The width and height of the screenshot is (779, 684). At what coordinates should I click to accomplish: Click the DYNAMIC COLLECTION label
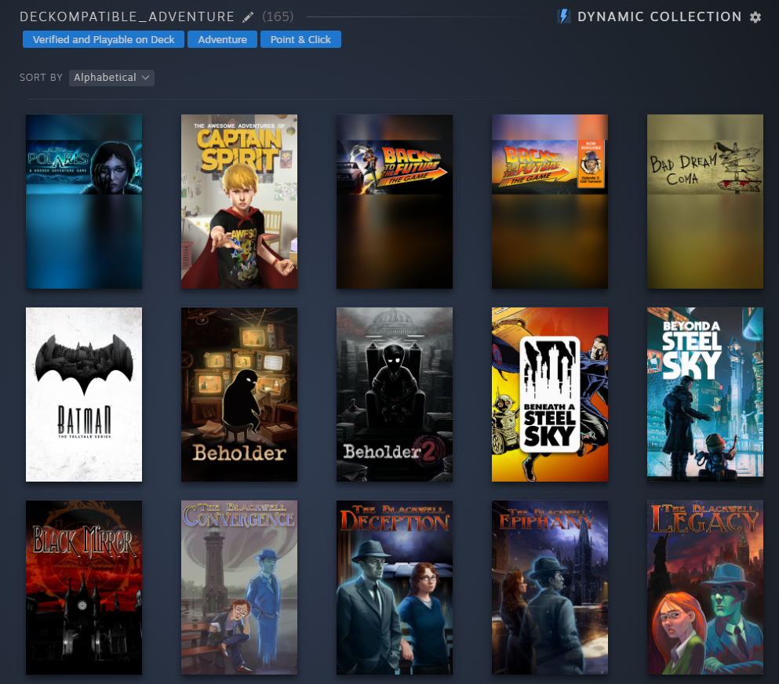point(659,17)
